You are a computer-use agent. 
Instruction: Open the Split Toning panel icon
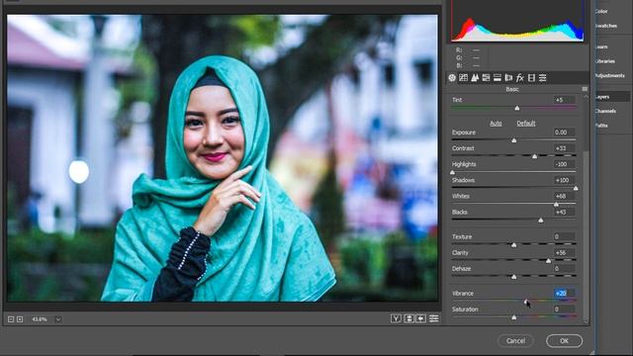(x=497, y=77)
